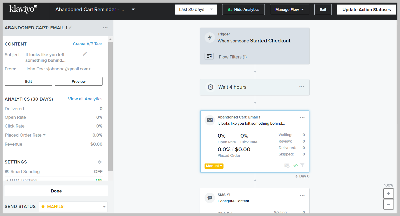400x216 pixels.
Task: Click the Review count on Email 1 card
Action: [x=304, y=141]
